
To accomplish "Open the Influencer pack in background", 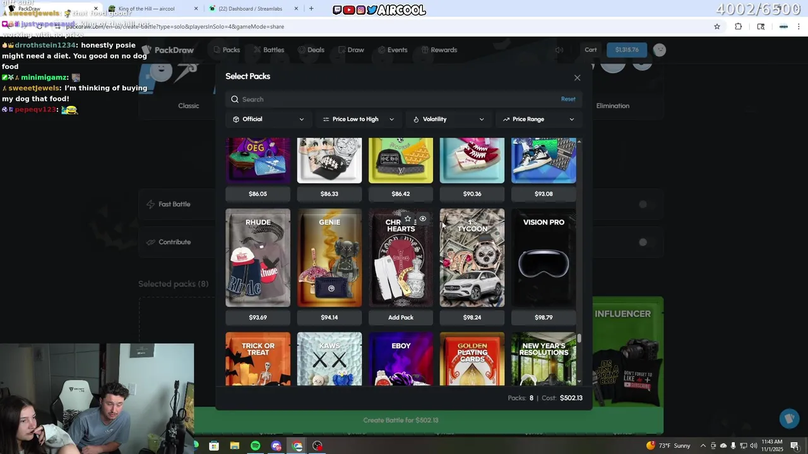I will (x=628, y=351).
